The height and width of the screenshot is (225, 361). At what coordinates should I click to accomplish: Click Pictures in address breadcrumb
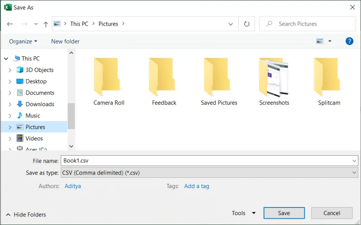pos(108,24)
